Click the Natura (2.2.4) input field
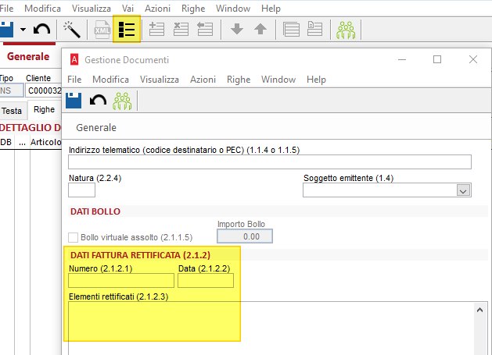The height and width of the screenshot is (355, 492). (x=81, y=190)
